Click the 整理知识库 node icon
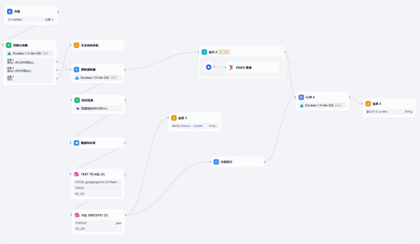 coord(77,143)
